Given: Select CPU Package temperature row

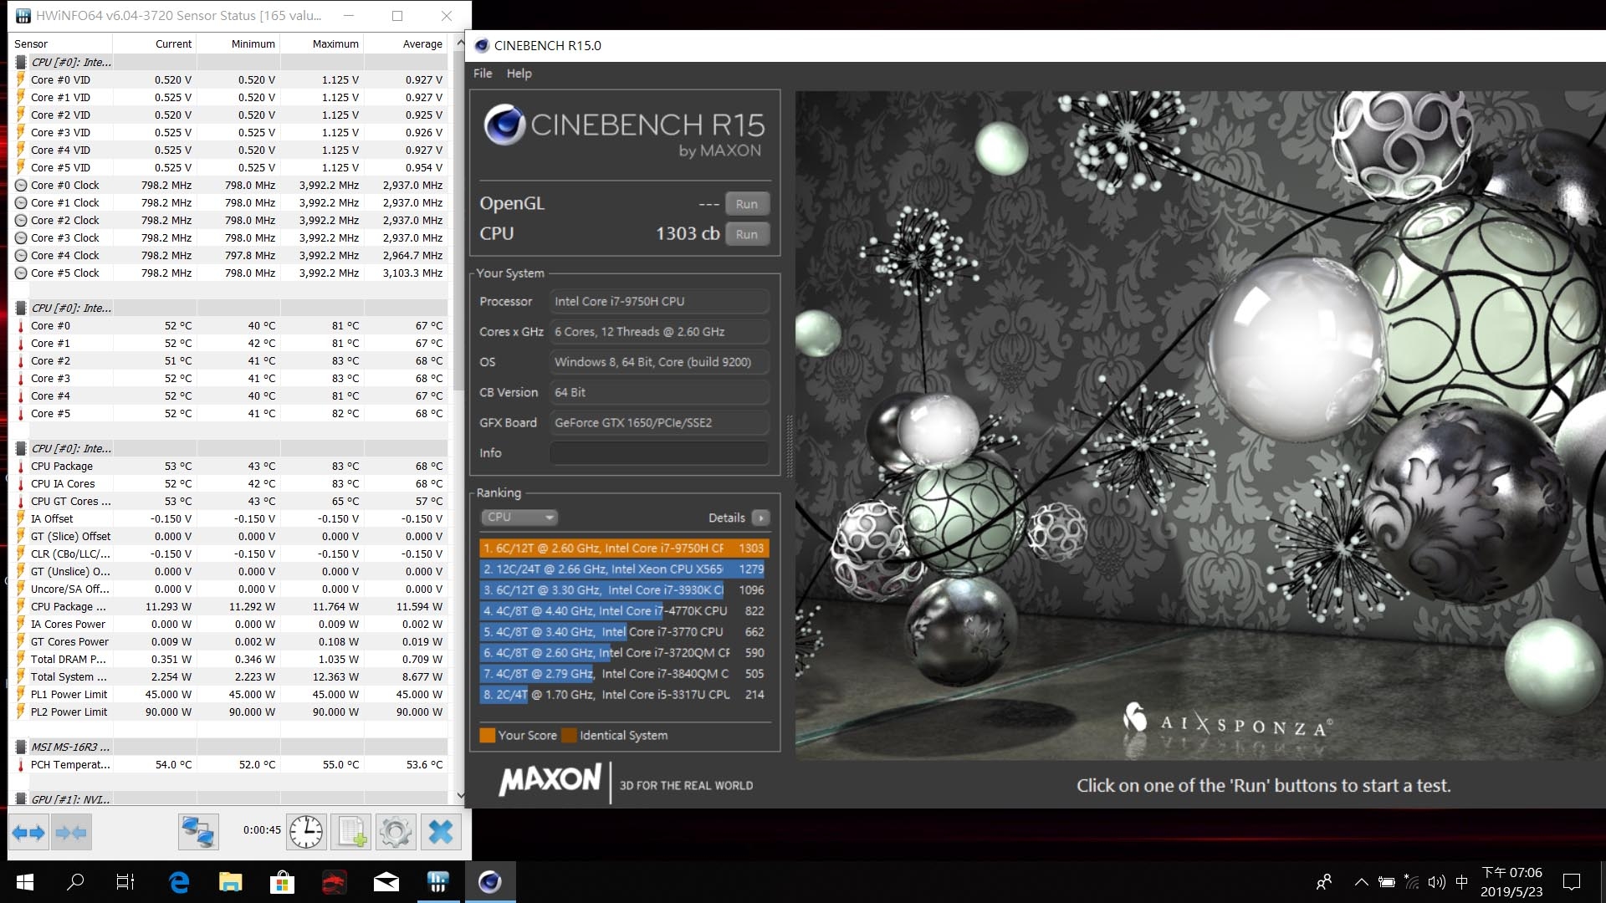Looking at the screenshot, I should [229, 467].
